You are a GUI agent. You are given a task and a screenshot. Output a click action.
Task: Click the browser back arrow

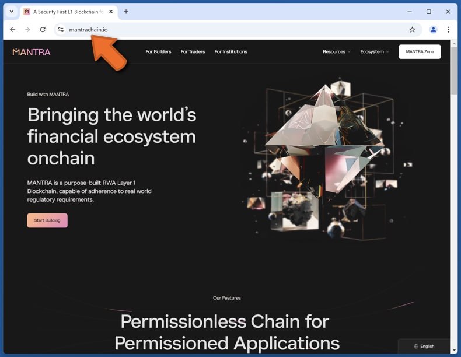tap(12, 30)
